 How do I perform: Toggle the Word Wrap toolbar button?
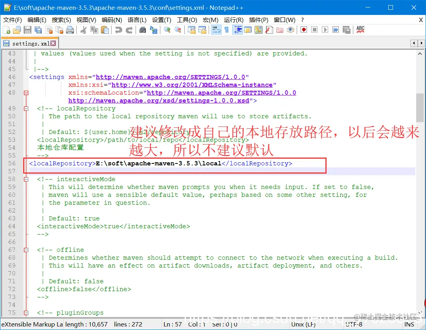(x=216, y=30)
